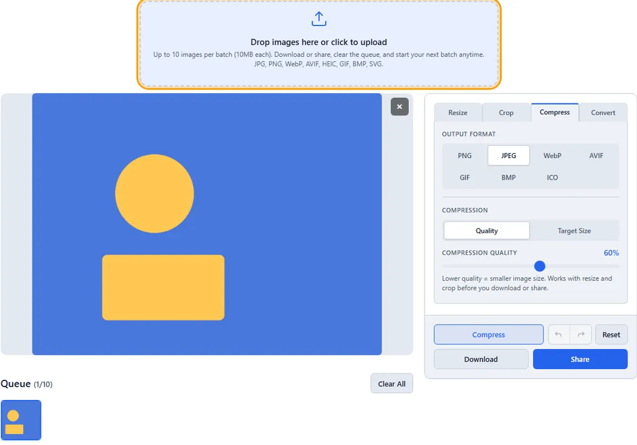Click the Download button
The image size is (637, 445).
tap(481, 359)
